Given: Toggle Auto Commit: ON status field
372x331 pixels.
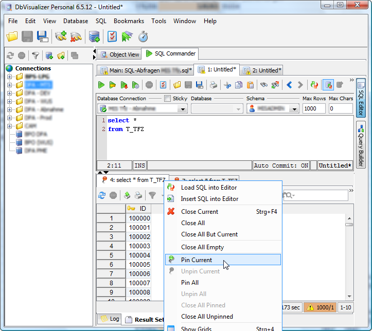Looking at the screenshot, I should coord(281,165).
